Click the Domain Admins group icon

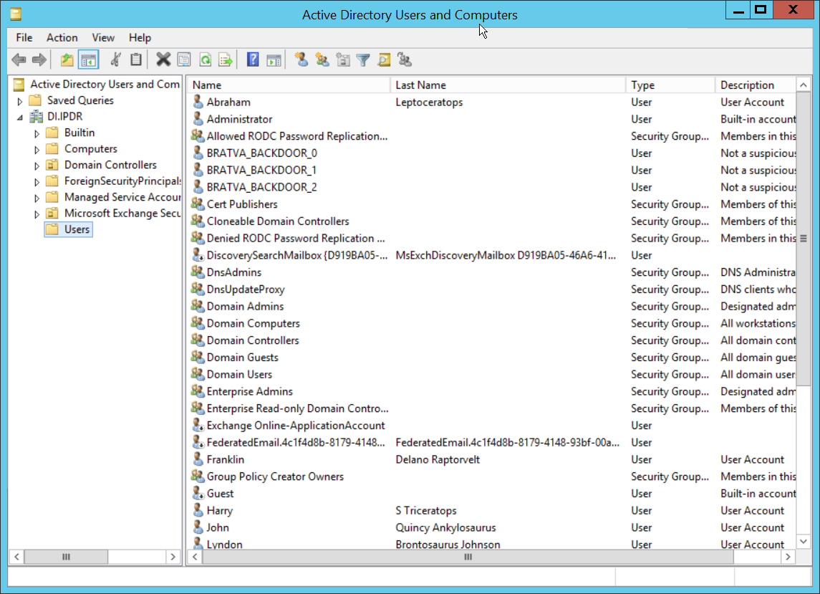(198, 306)
